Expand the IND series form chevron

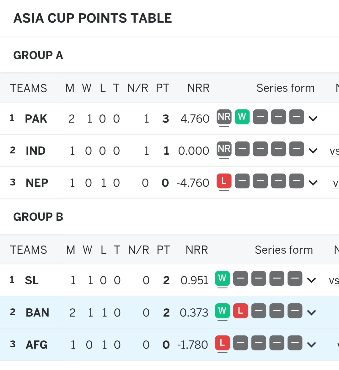[x=313, y=151]
